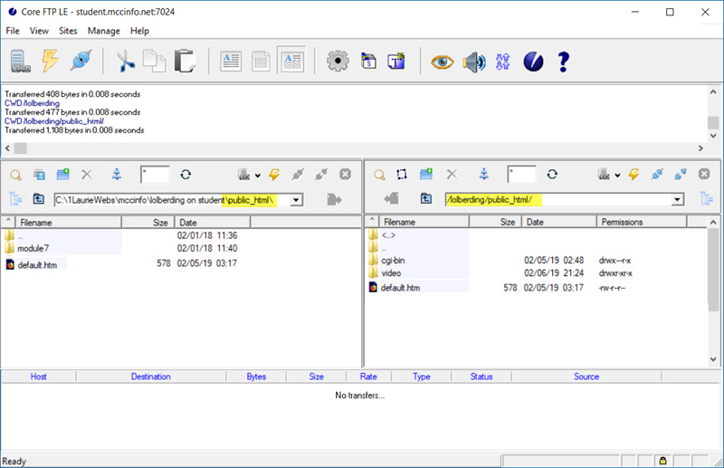
Task: Close the local pane with X button
Action: (x=345, y=174)
